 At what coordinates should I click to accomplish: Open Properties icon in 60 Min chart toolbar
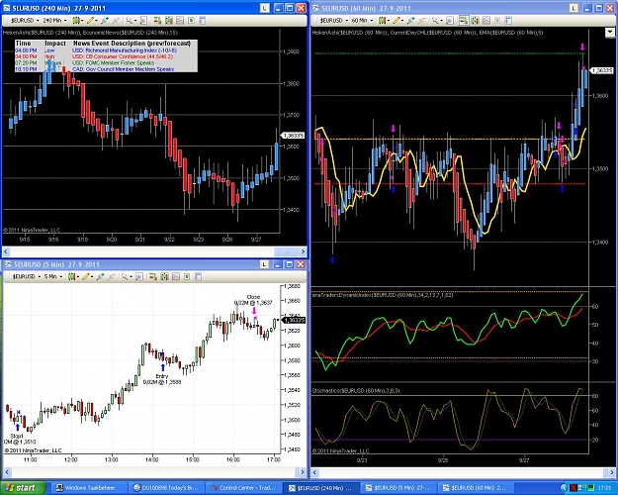[x=508, y=20]
